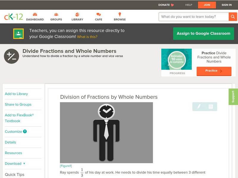Click Assign to Google Classroom button
238x178 pixels.
coord(203,34)
